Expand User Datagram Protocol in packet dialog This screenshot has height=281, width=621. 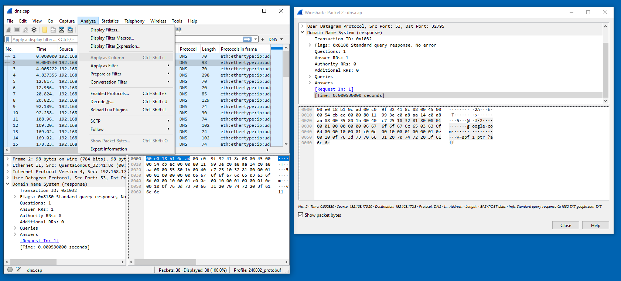coord(303,26)
